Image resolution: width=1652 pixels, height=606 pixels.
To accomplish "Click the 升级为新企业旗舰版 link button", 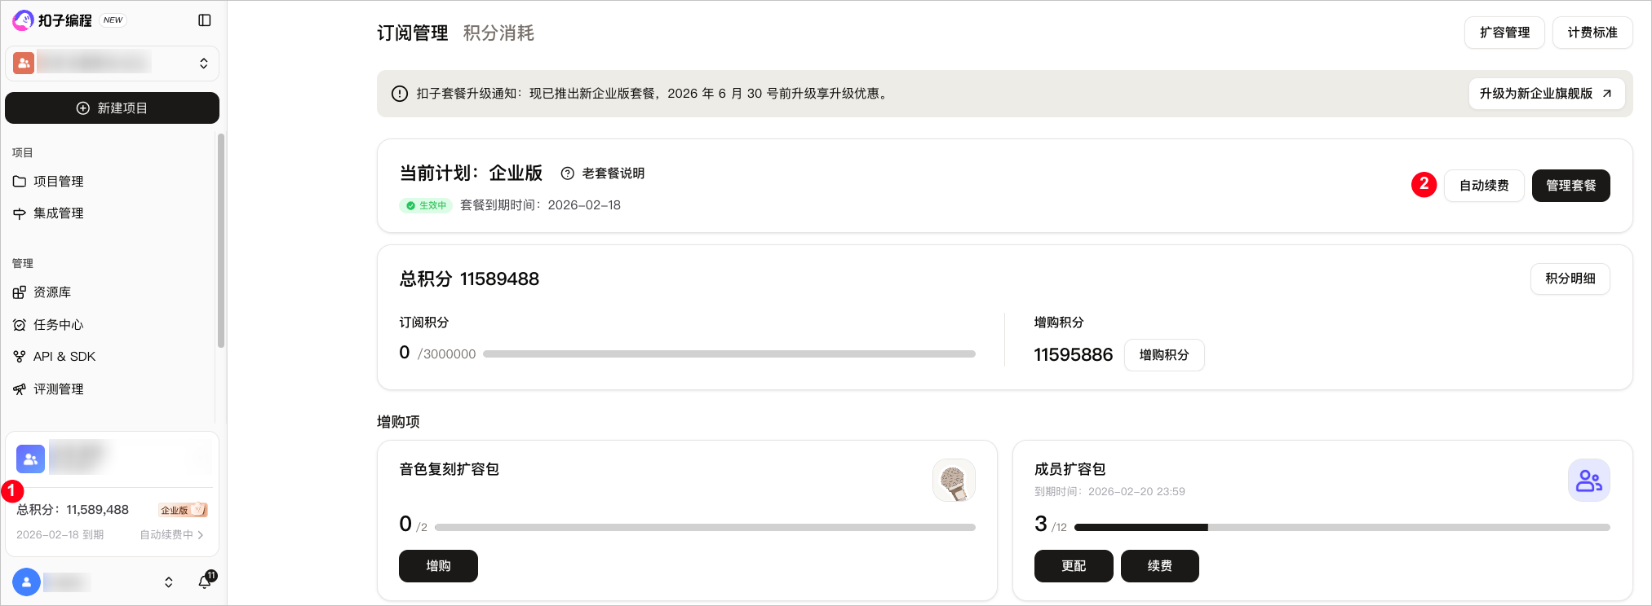I will tap(1546, 94).
